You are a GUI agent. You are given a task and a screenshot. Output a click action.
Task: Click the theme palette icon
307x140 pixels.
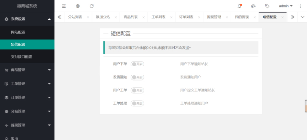coord(253,6)
